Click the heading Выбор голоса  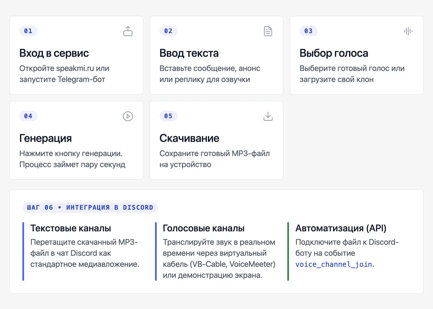coord(334,53)
